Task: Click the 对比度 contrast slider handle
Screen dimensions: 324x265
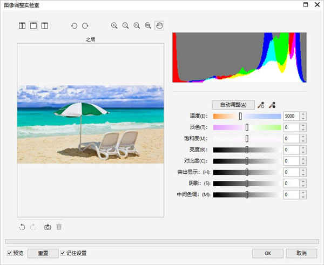Action: tap(247, 161)
